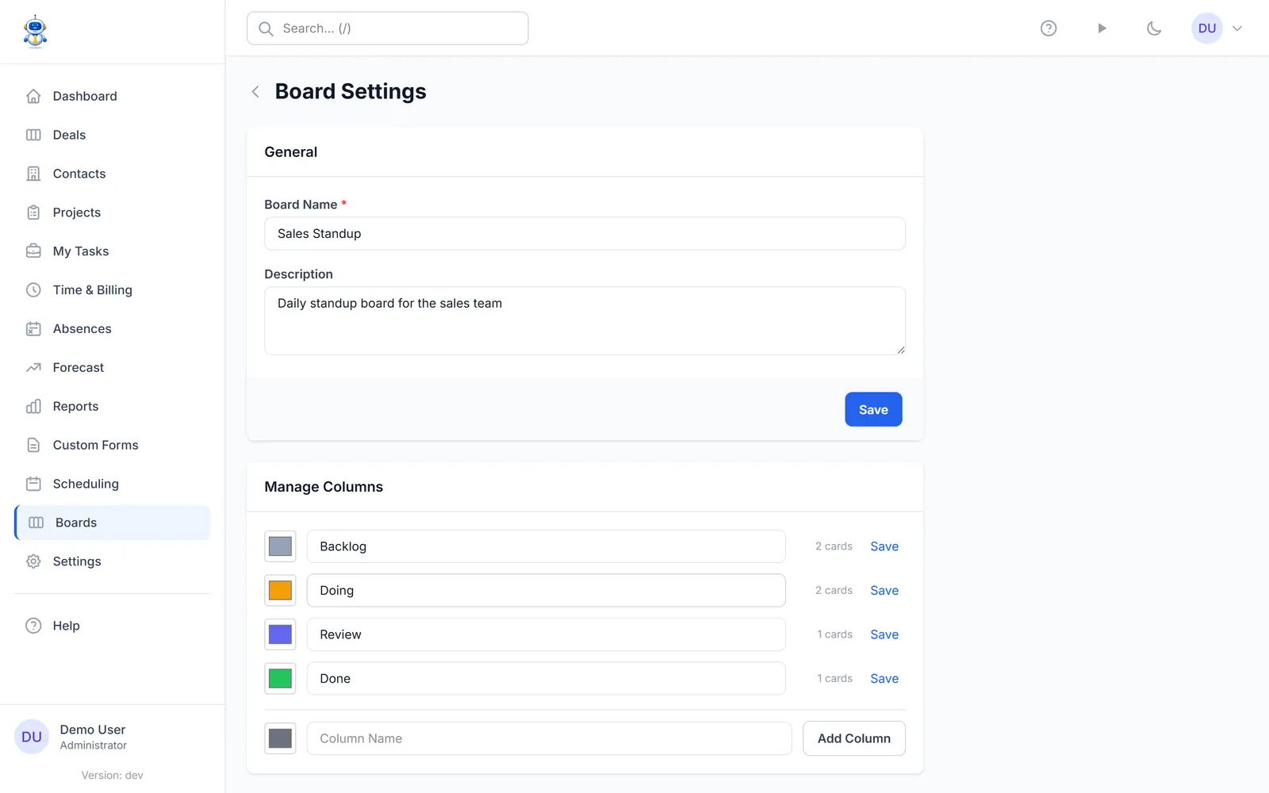The image size is (1269, 793).
Task: Focus the Search field
Action: pos(388,29)
